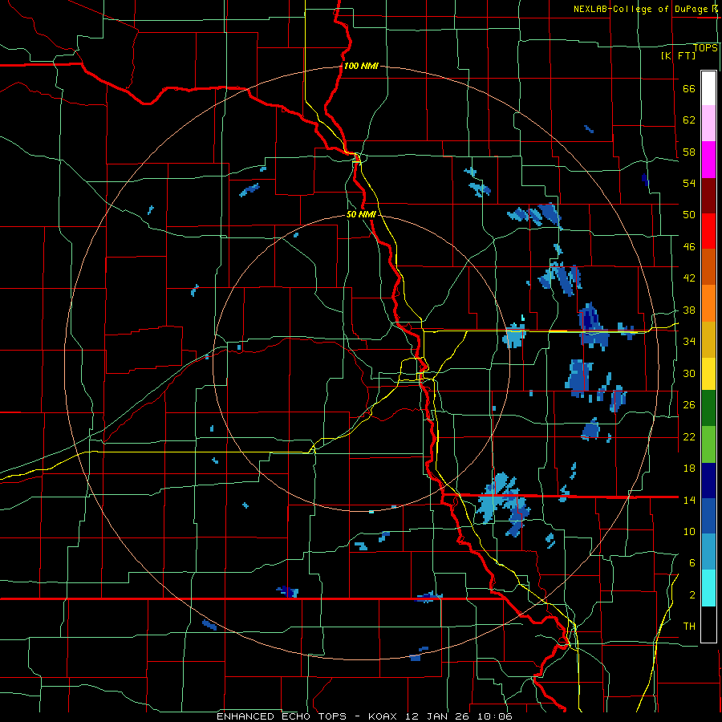Click the '50 NMI' range ring label
The height and width of the screenshot is (722, 722).
tap(361, 214)
